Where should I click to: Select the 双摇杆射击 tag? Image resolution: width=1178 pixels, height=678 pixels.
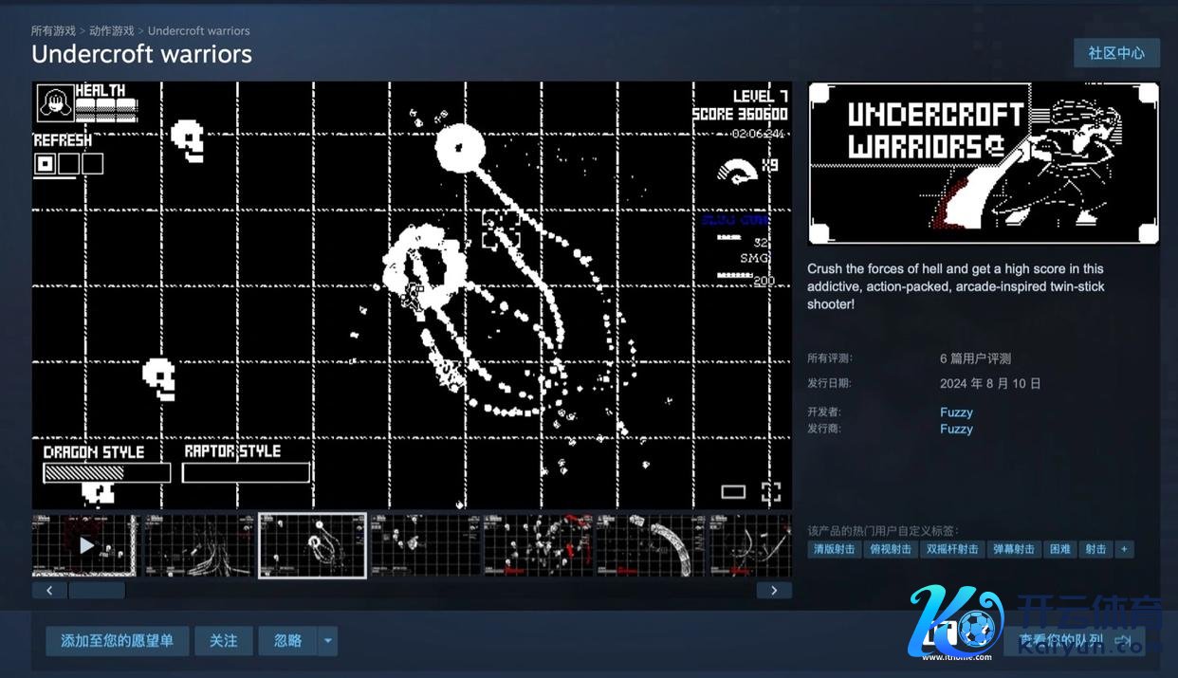[x=951, y=549]
